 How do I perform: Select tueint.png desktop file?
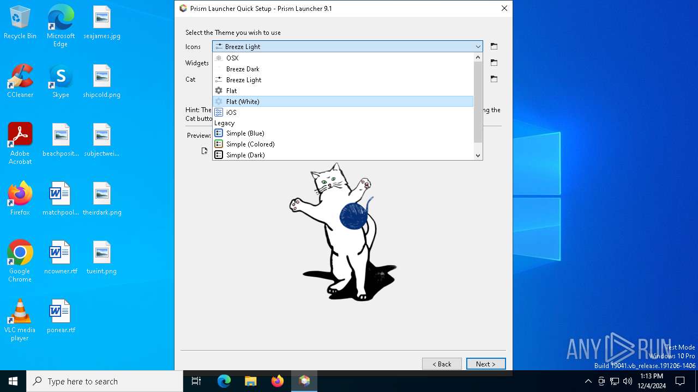(102, 258)
